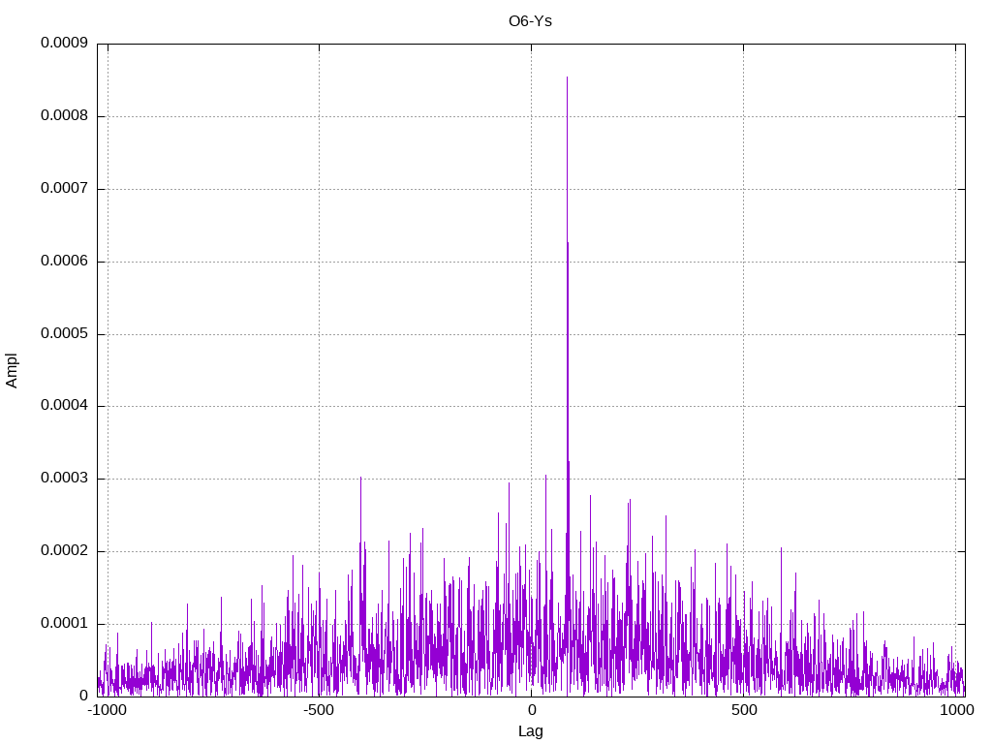The height and width of the screenshot is (744, 992).
Task: Select the 0.0001 y-axis tick label
Action: click(x=64, y=624)
